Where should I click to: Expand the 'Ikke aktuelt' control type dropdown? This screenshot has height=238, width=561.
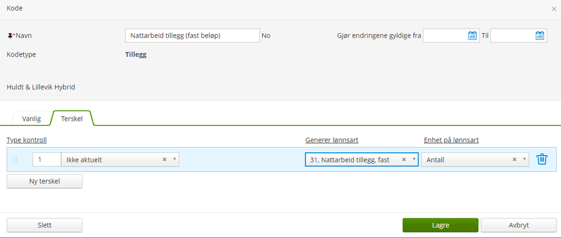coord(175,160)
